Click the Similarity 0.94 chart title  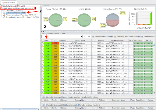tap(141, 9)
